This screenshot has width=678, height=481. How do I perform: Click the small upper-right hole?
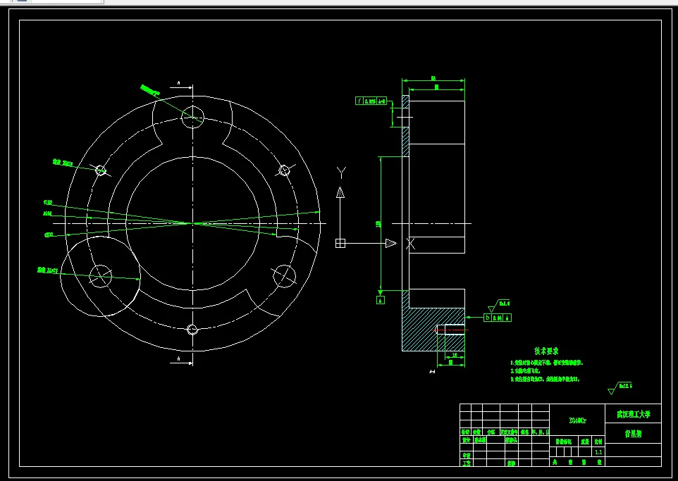click(284, 170)
